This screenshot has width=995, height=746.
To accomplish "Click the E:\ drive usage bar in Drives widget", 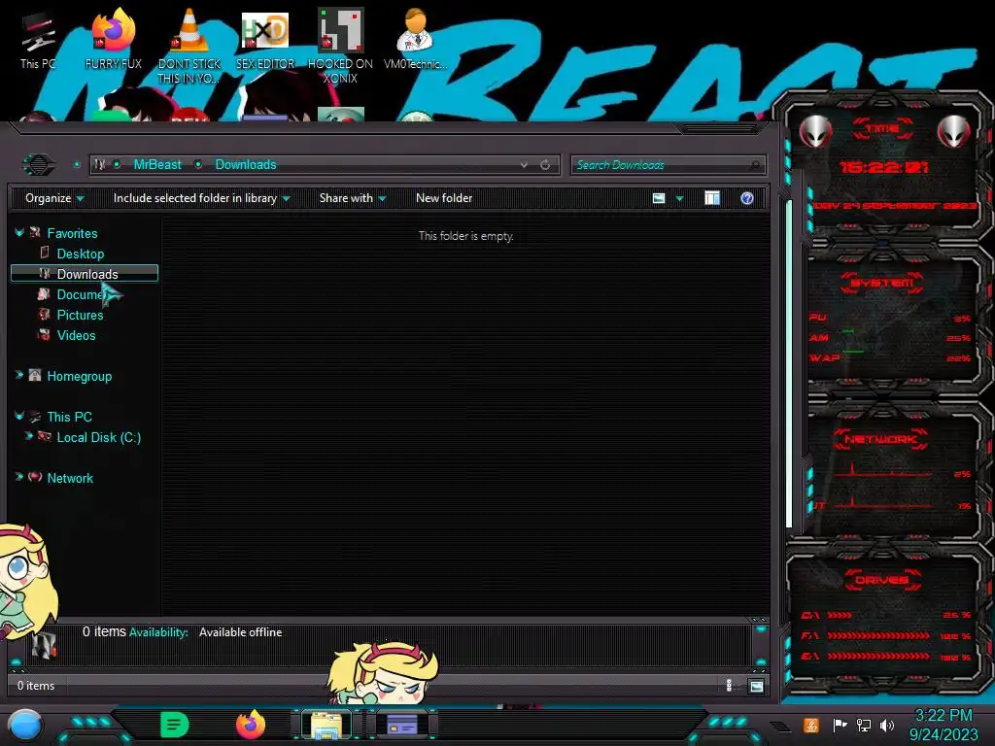I will pyautogui.click(x=877, y=657).
